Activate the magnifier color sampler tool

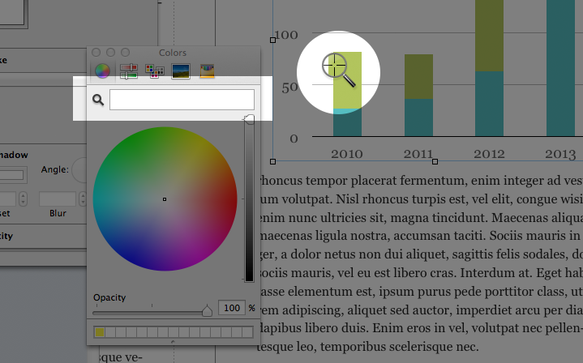point(98,100)
